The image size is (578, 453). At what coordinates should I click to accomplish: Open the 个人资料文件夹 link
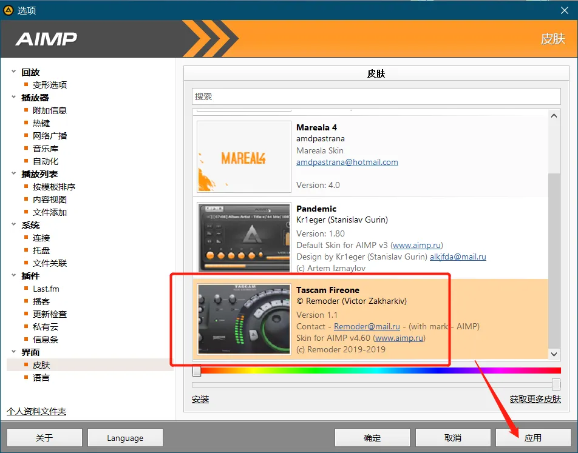click(x=36, y=411)
